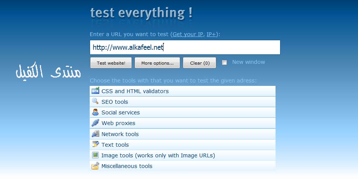Click the Image tools picture icon
This screenshot has width=358, height=179.
pos(95,155)
